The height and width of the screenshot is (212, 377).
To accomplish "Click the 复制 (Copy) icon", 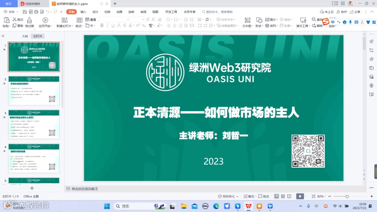I will tap(14, 26).
